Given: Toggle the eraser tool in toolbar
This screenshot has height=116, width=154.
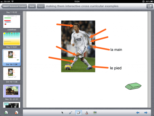Looking at the screenshot, I should pyautogui.click(x=79, y=113).
